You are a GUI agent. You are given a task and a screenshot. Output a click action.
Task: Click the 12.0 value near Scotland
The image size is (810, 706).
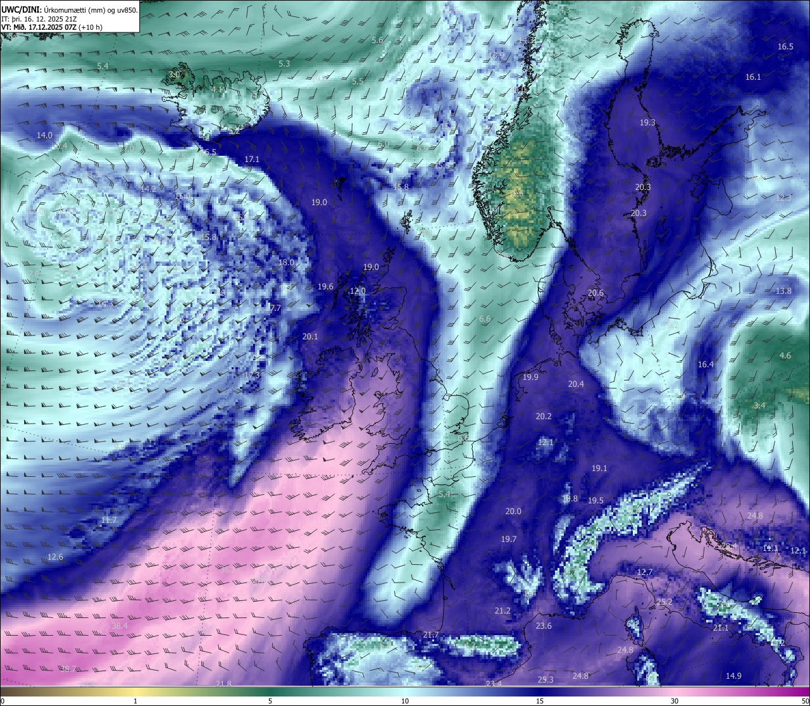pos(358,291)
